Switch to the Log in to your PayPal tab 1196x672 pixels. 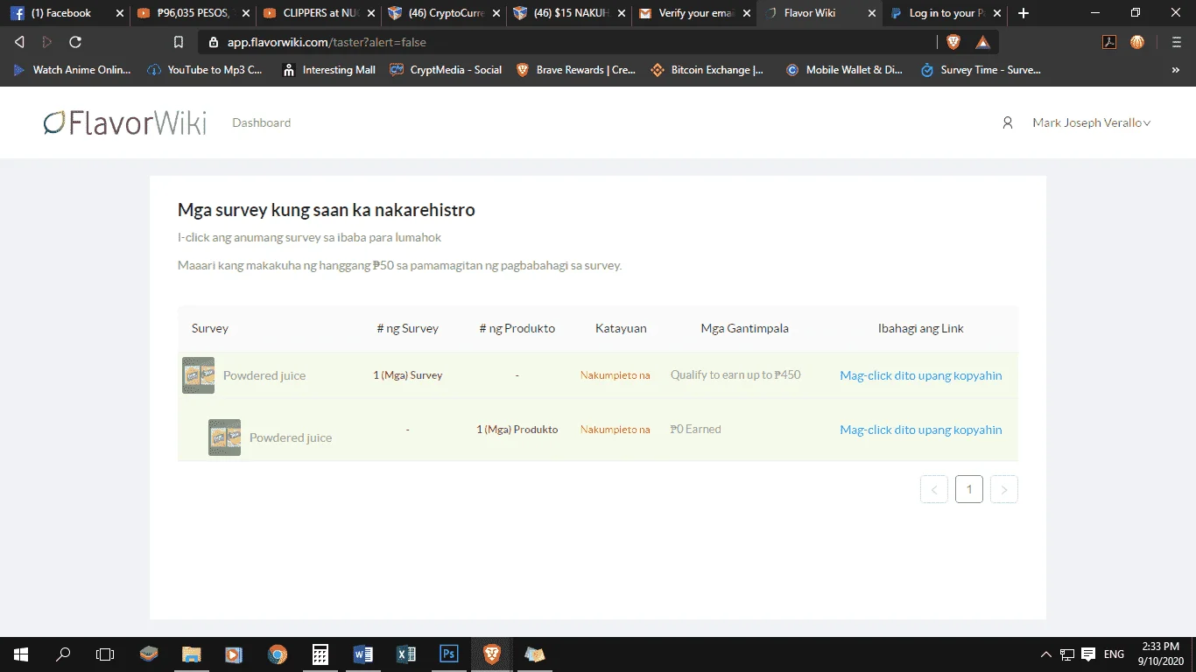946,13
